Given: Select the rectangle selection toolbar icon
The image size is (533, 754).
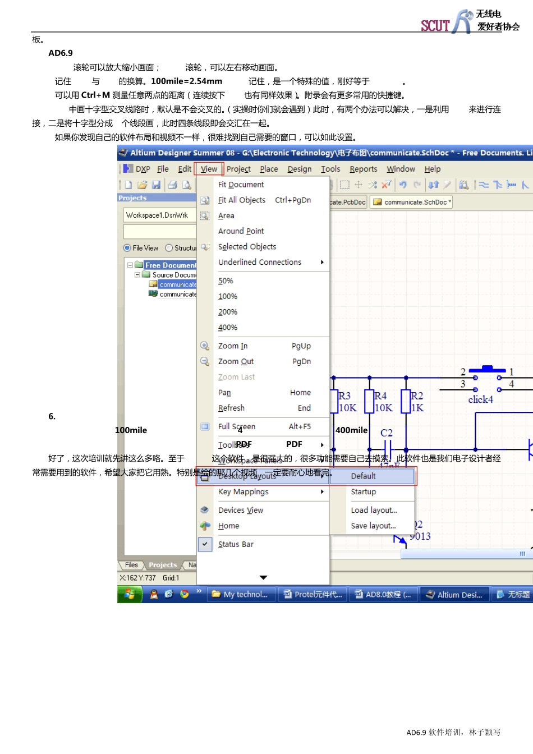Looking at the screenshot, I should 344,185.
